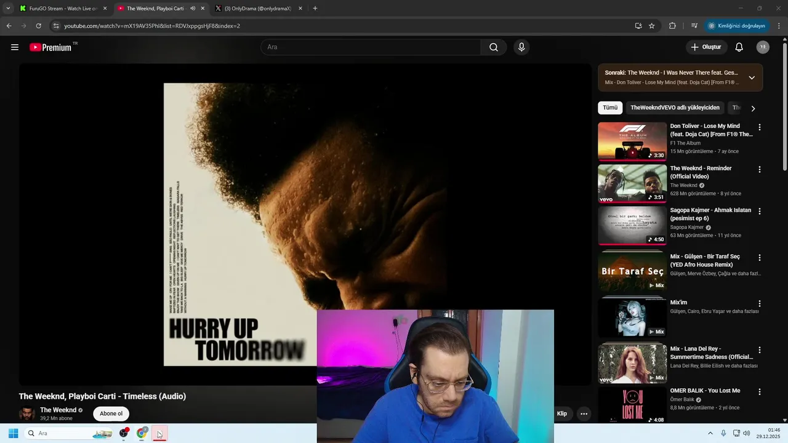Mute tab via speaker icon
The image size is (788, 443).
coord(193,9)
